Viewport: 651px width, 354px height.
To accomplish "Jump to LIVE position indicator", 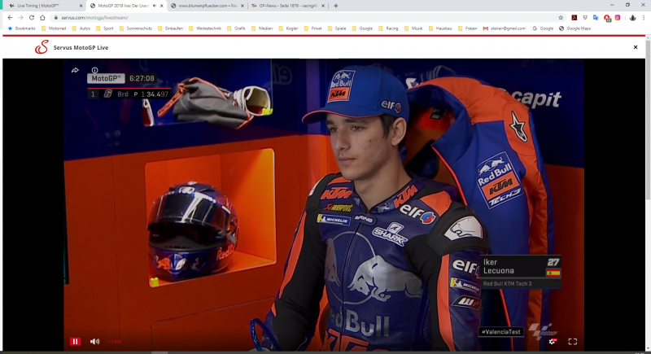I will click(115, 342).
